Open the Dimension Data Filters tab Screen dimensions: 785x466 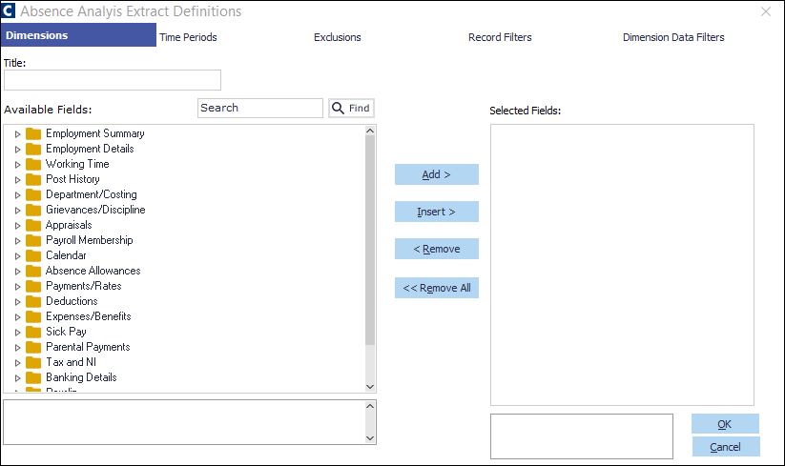coord(673,37)
